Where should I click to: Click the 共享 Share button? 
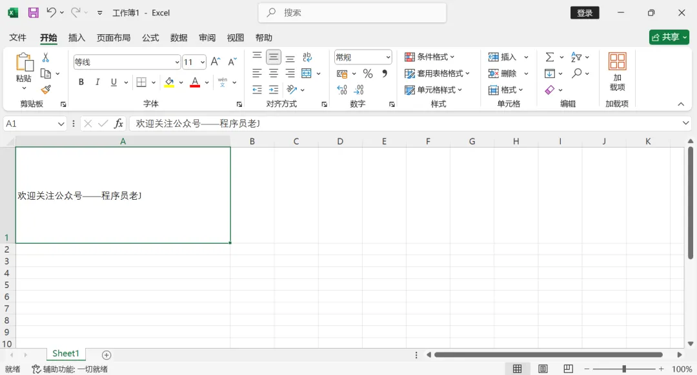669,37
